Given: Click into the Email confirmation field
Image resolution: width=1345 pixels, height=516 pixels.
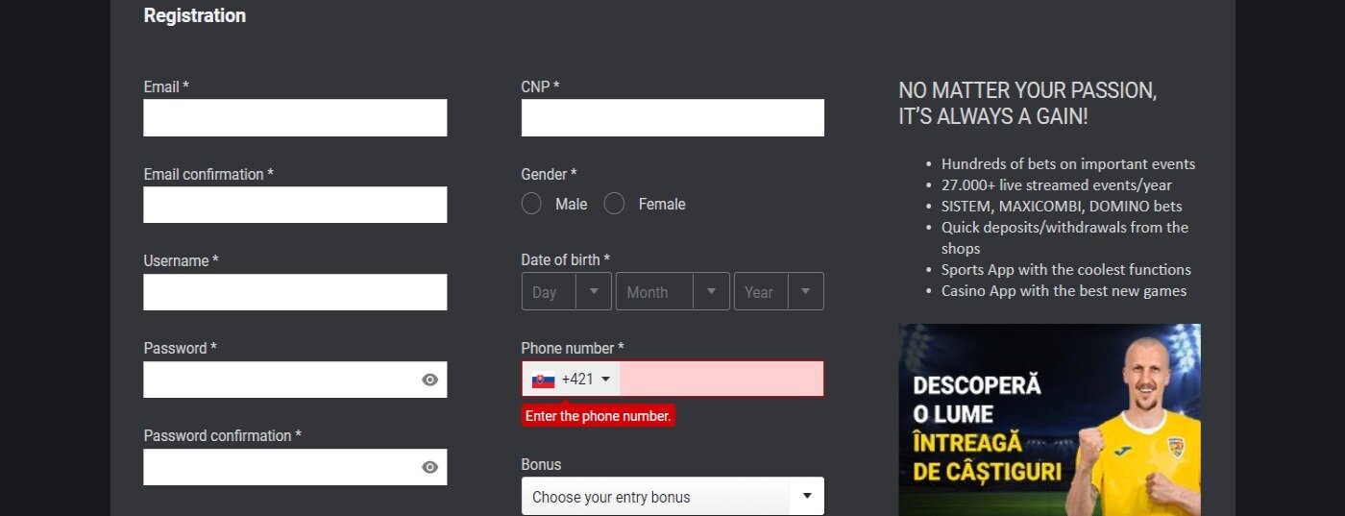Looking at the screenshot, I should click(x=295, y=205).
